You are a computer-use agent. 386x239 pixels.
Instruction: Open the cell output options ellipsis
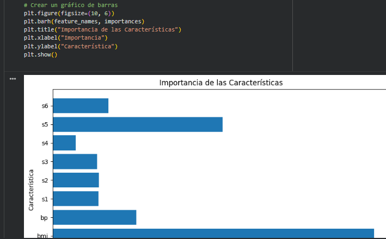13,79
